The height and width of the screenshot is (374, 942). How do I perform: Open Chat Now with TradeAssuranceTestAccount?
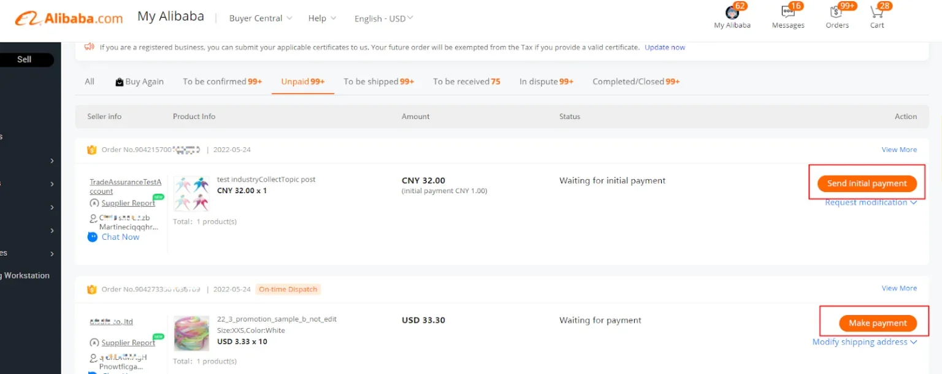point(120,237)
